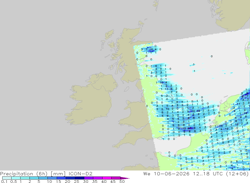The width and height of the screenshot is (250, 183).
Task: Select the legend swatch between 0.1 and 0.5
Action: pyautogui.click(x=7, y=178)
